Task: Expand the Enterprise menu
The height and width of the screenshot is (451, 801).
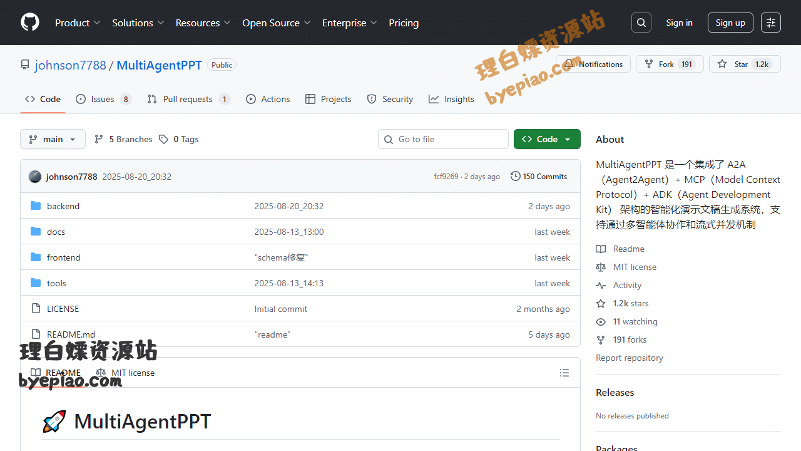Action: [x=350, y=23]
